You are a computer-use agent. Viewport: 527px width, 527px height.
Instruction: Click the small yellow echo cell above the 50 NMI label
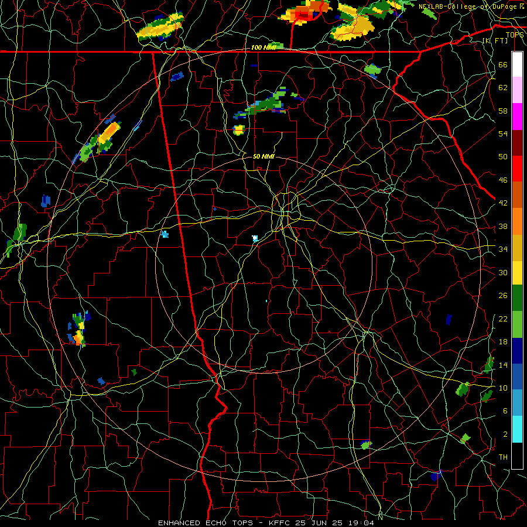[239, 130]
